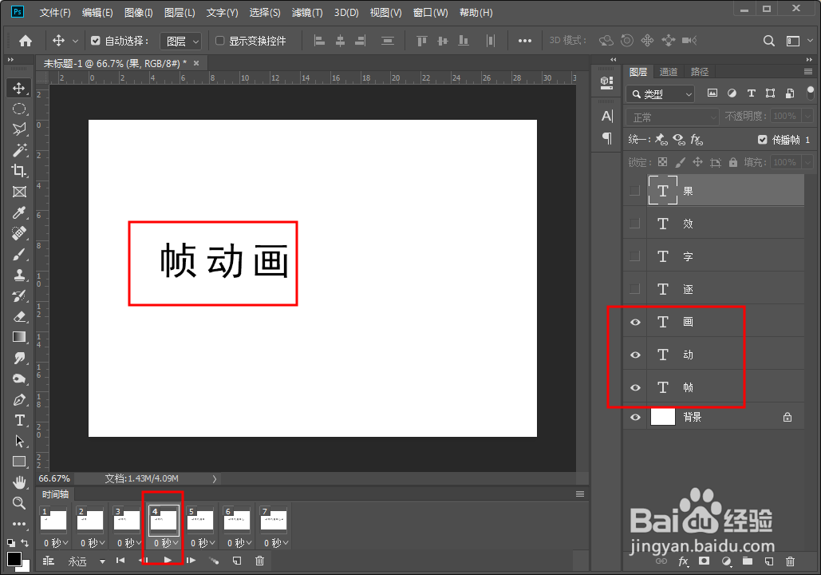
Task: Open frame 7 delay time dropdown
Action: pos(275,543)
